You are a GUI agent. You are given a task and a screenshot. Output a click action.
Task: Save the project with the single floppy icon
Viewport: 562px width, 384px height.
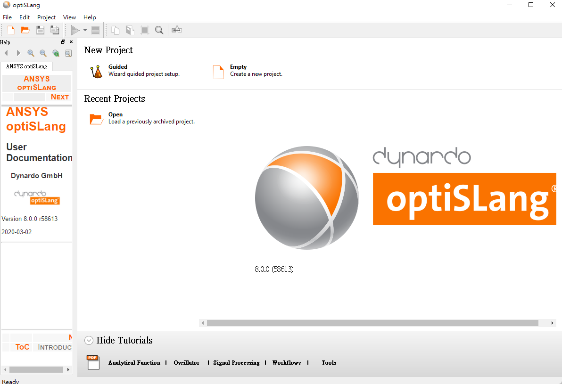[x=40, y=30]
